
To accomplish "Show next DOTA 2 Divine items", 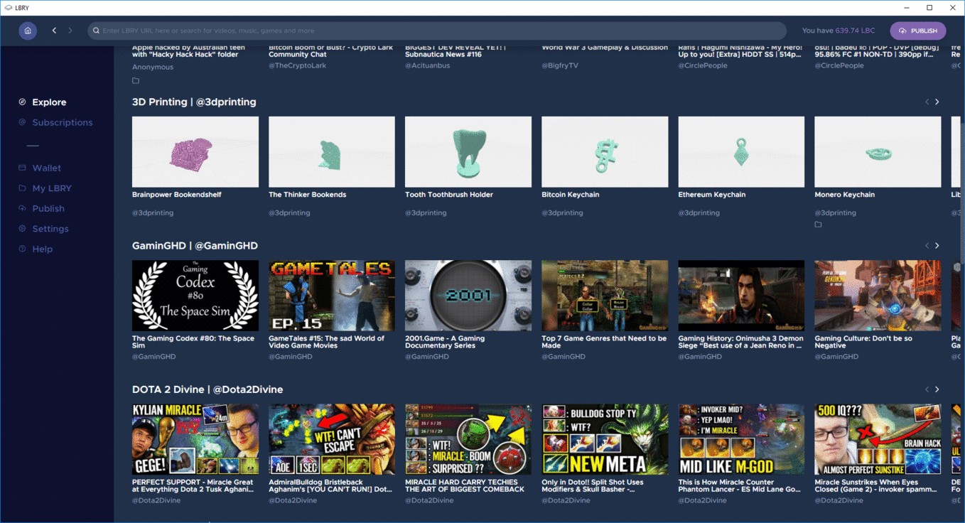I will tap(937, 389).
